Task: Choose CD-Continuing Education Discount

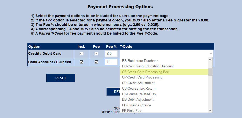Action: click(148, 66)
